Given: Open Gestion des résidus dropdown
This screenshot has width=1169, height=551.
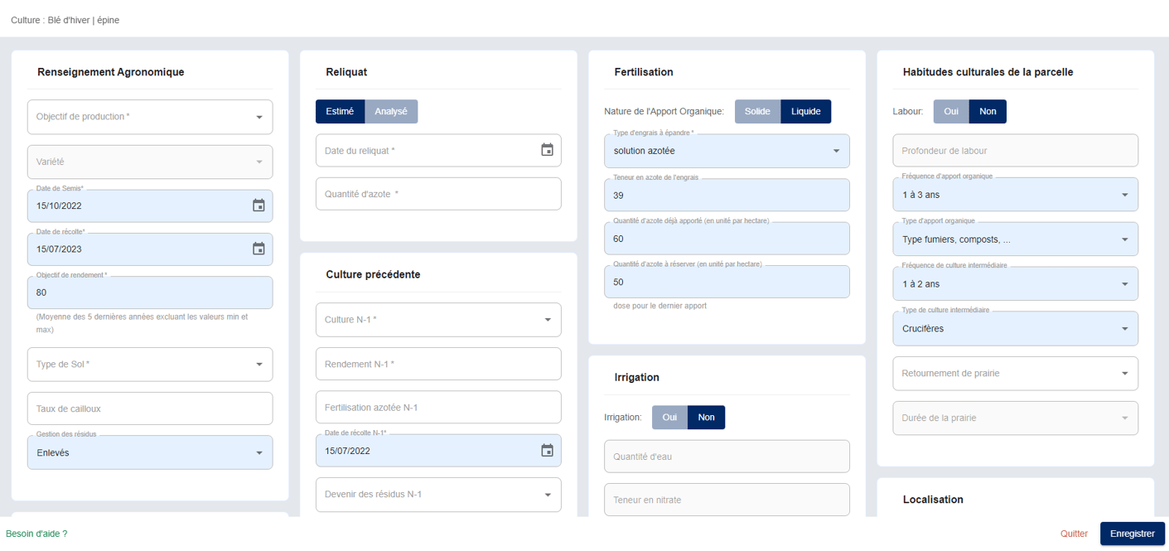Looking at the screenshot, I should (150, 453).
